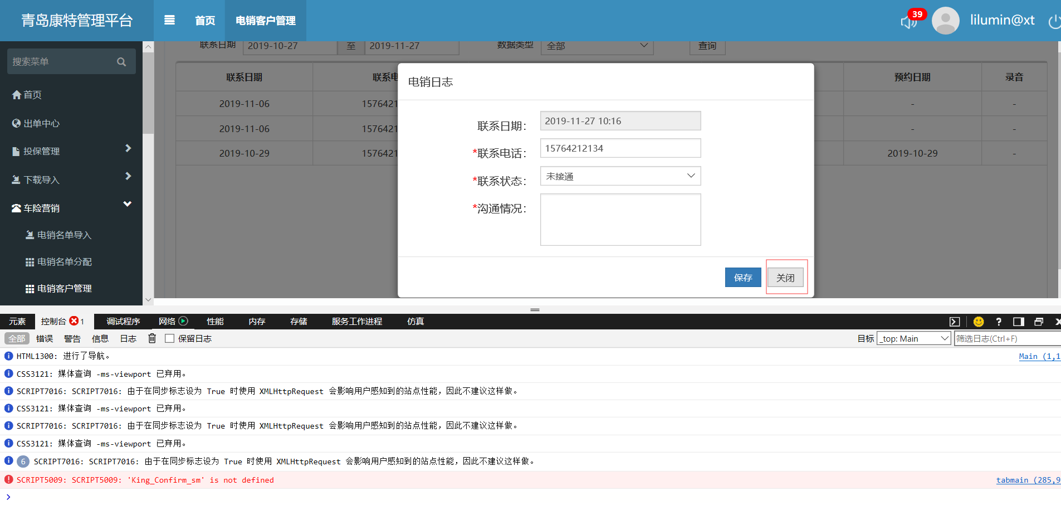Click the 保存 button
Screen dimensions: 1061x510
point(742,278)
